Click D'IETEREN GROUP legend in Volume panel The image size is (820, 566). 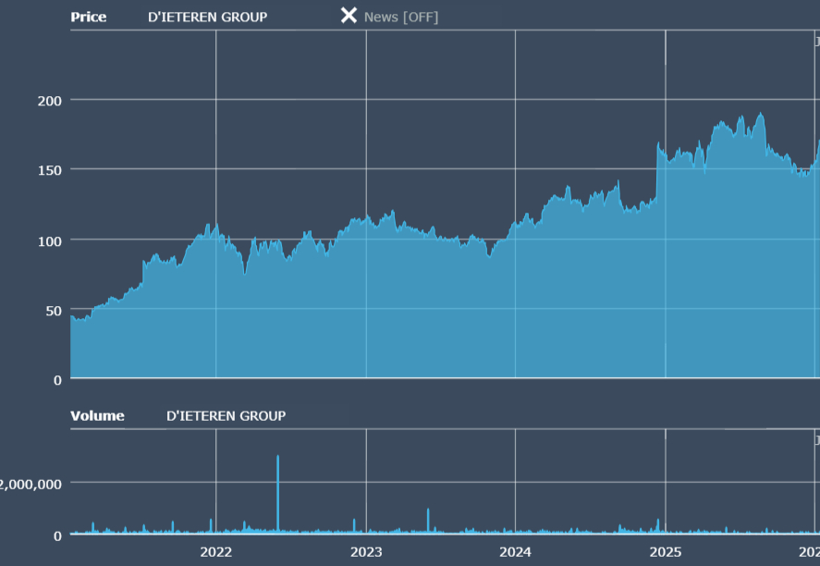click(x=226, y=416)
